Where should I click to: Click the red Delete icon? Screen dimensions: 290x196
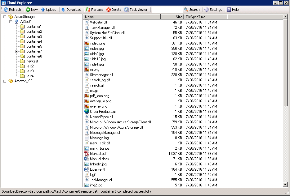pyautogui.click(x=109, y=10)
